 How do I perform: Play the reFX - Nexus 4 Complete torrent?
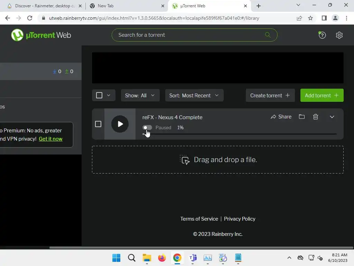tap(120, 124)
